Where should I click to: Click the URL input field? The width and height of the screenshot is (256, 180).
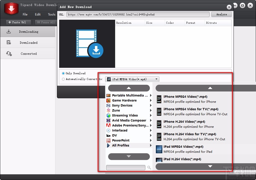[138, 14]
